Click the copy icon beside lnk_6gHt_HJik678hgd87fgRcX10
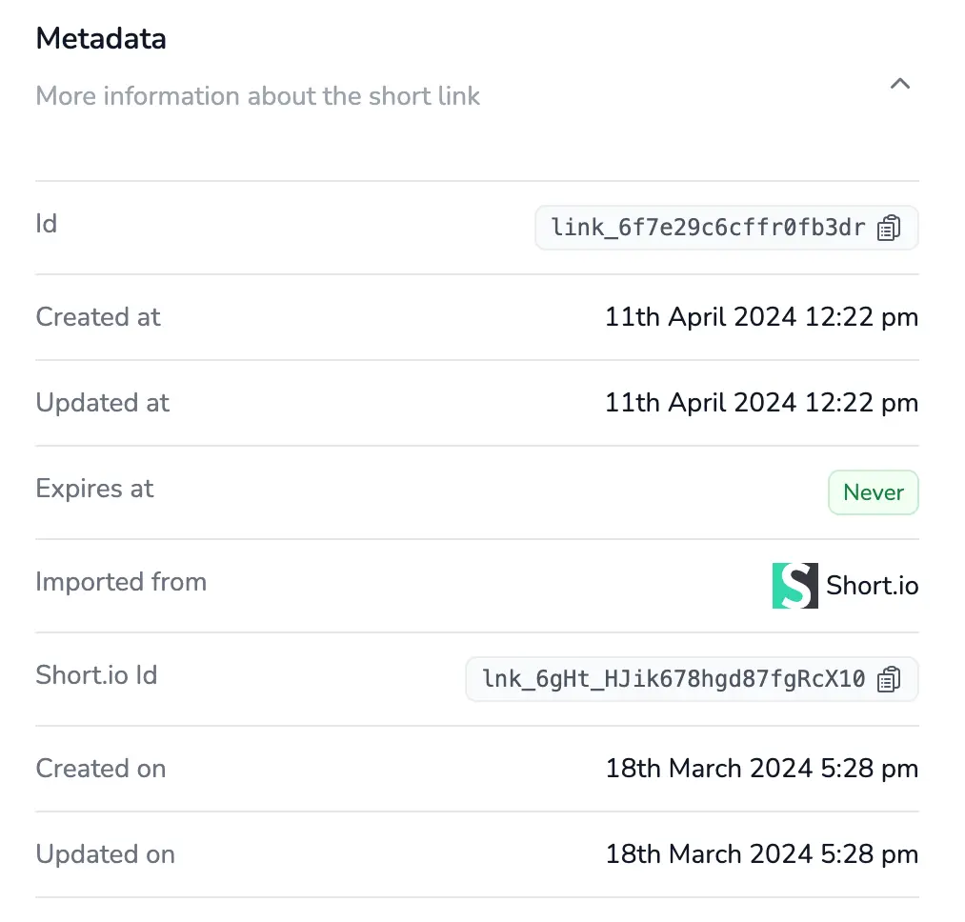Image resolution: width=965 pixels, height=922 pixels. pos(889,679)
